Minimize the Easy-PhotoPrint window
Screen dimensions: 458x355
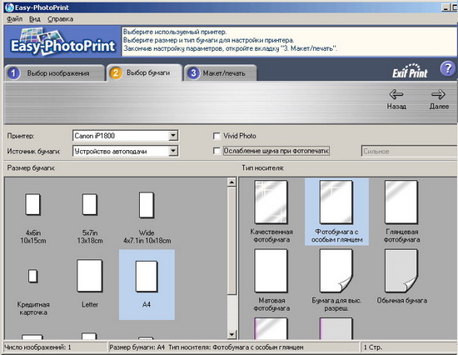tap(446, 7)
